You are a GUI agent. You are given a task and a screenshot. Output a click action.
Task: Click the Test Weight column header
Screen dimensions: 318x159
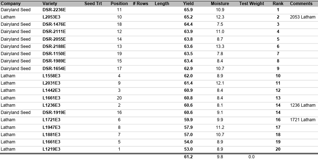click(252, 4)
